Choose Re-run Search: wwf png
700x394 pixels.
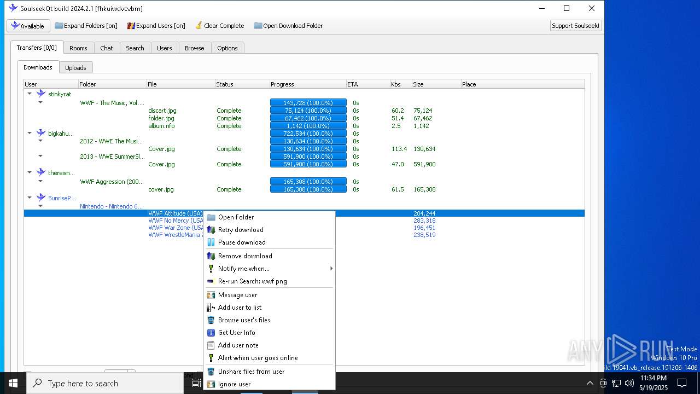coord(269,281)
